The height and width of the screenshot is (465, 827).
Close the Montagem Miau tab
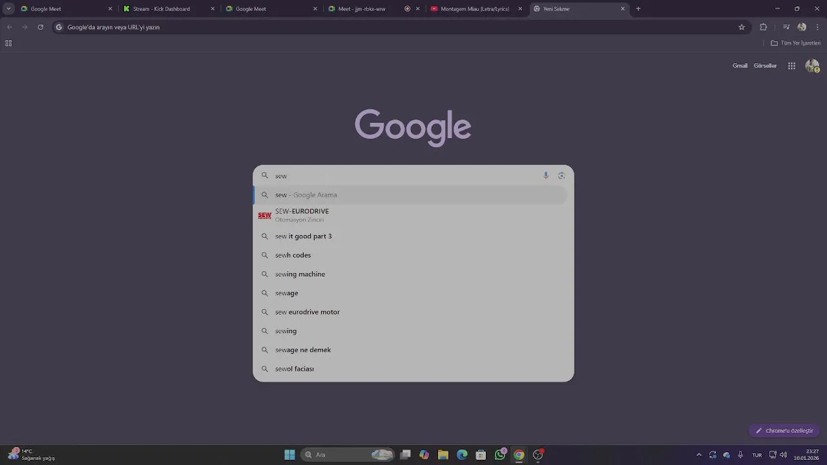[520, 9]
